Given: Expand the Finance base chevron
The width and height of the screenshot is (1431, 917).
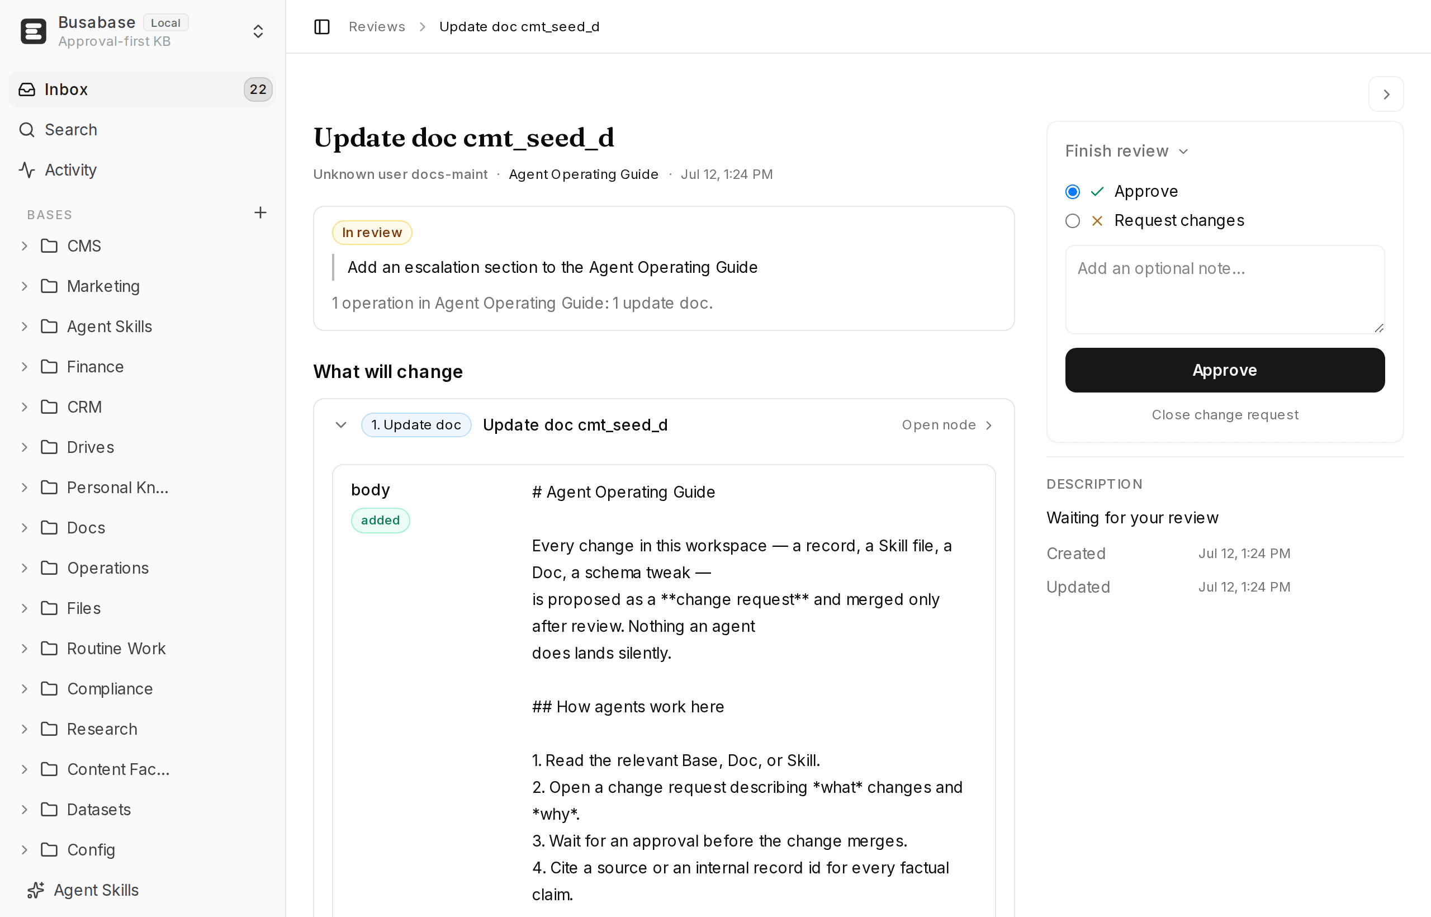Looking at the screenshot, I should pos(25,367).
